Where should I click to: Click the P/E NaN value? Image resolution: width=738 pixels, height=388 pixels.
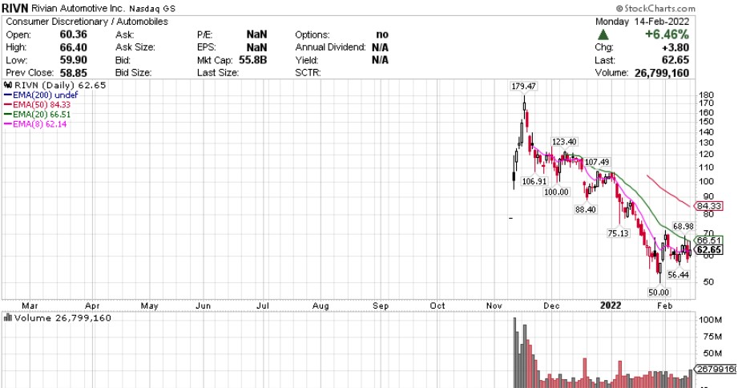pyautogui.click(x=257, y=34)
